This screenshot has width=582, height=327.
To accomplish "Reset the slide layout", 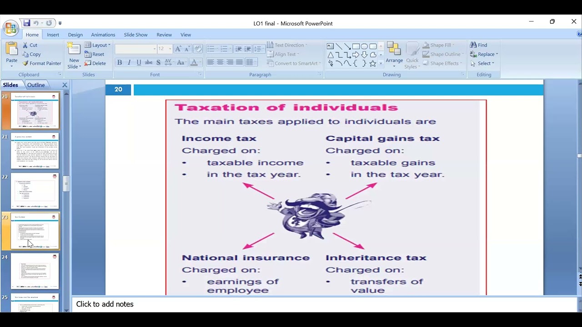I will click(95, 54).
